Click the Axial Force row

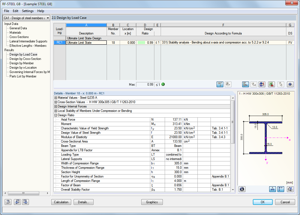(x=142, y=120)
